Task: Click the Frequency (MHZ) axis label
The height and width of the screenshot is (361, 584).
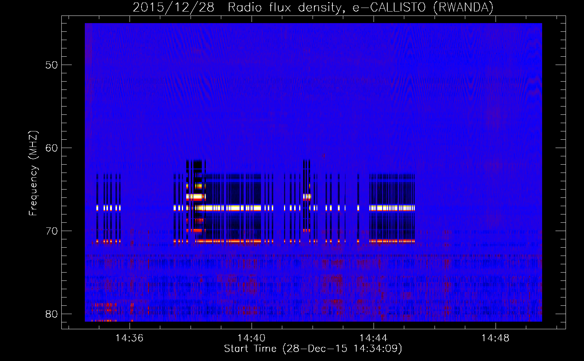Action: point(33,173)
